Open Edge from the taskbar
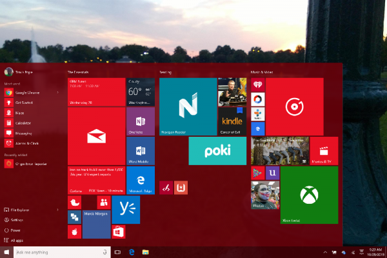 [x=132, y=252]
